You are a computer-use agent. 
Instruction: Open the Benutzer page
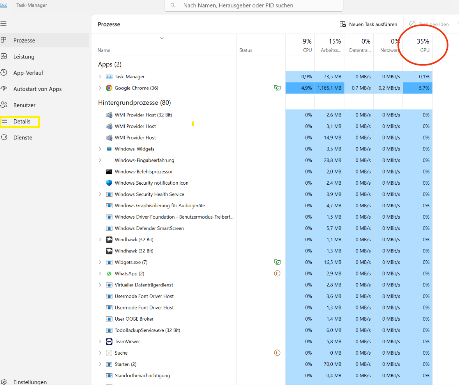pos(44,105)
